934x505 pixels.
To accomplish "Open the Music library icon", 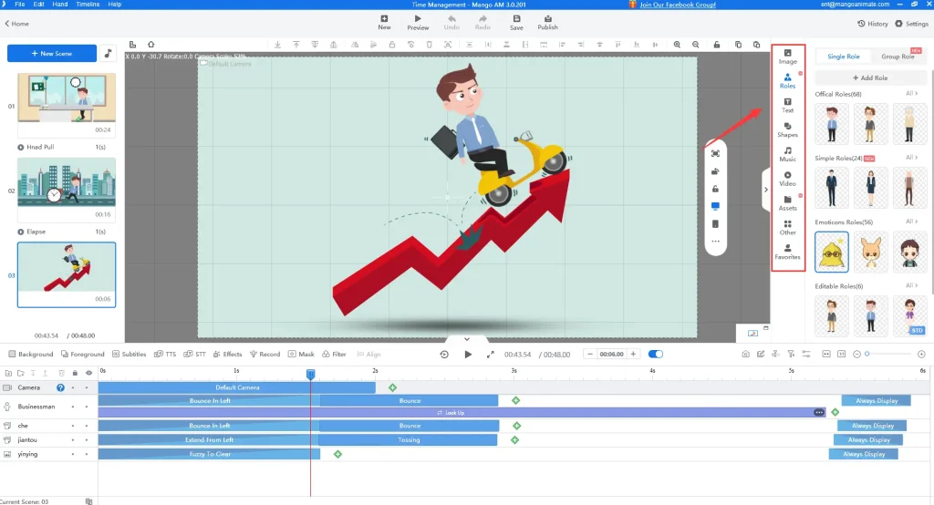I will 787,153.
